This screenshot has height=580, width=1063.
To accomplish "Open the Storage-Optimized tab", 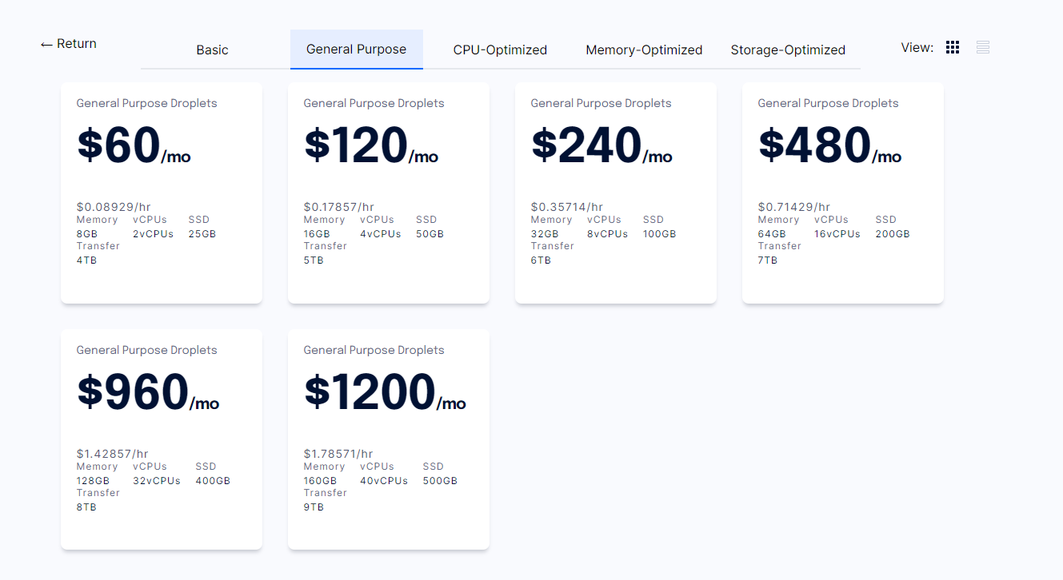I will click(788, 50).
